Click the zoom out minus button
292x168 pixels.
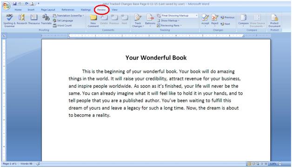(x=280, y=164)
